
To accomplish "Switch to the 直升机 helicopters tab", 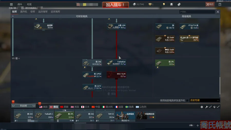I will click(x=24, y=12).
